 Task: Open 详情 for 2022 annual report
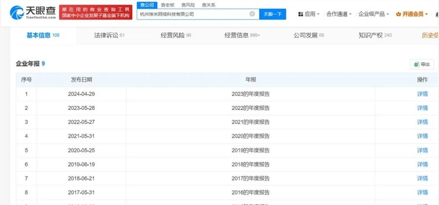(x=422, y=108)
